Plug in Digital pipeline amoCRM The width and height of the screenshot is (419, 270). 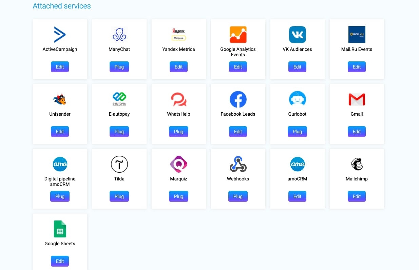[60, 196]
